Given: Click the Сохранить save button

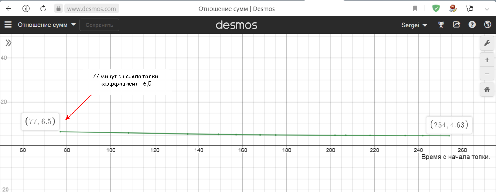Looking at the screenshot, I should pyautogui.click(x=99, y=25).
